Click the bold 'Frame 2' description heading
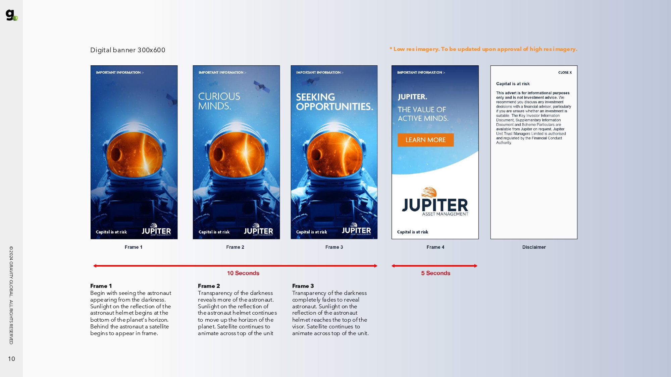This screenshot has height=377, width=671. click(209, 286)
